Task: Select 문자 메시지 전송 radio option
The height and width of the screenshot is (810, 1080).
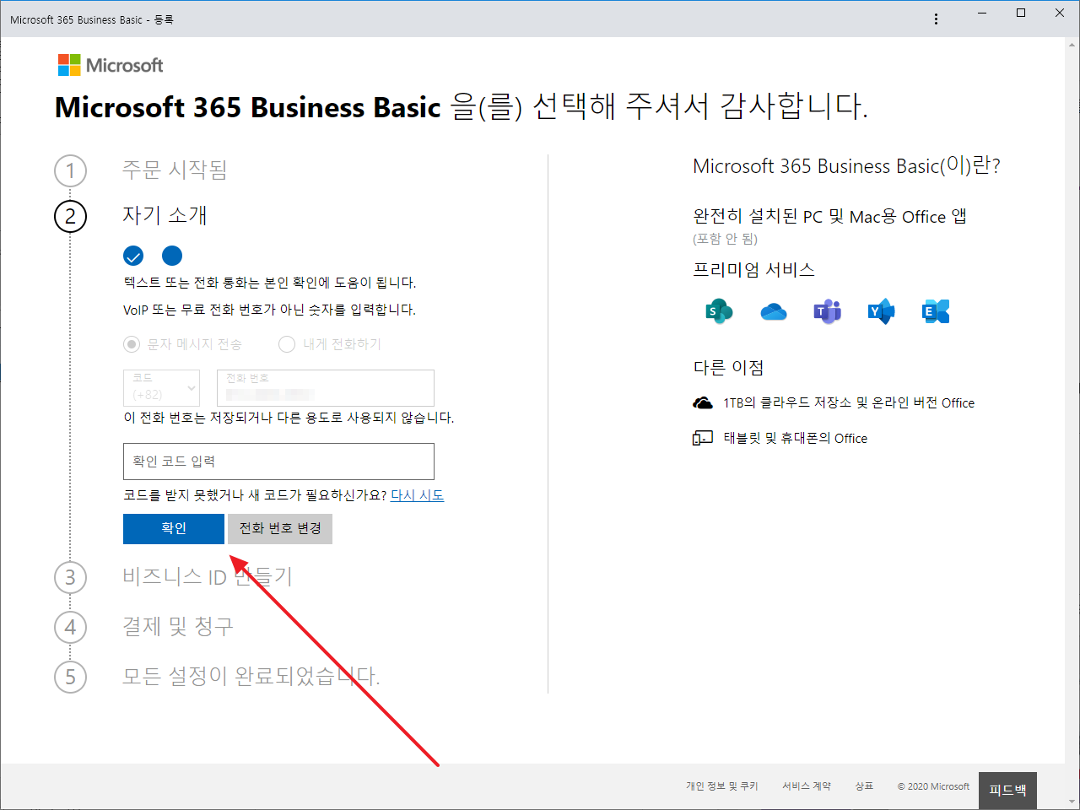Action: pyautogui.click(x=132, y=344)
